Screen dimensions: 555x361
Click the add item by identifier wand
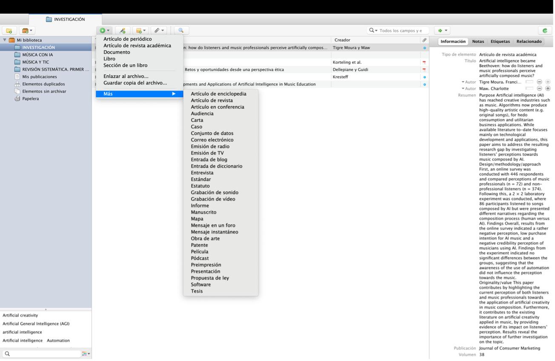pos(123,31)
